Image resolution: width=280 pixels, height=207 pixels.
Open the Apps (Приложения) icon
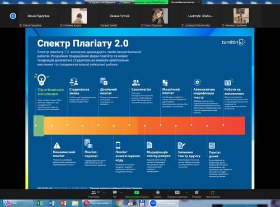pos(213,192)
